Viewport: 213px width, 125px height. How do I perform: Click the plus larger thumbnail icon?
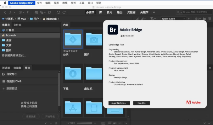pos(95,123)
